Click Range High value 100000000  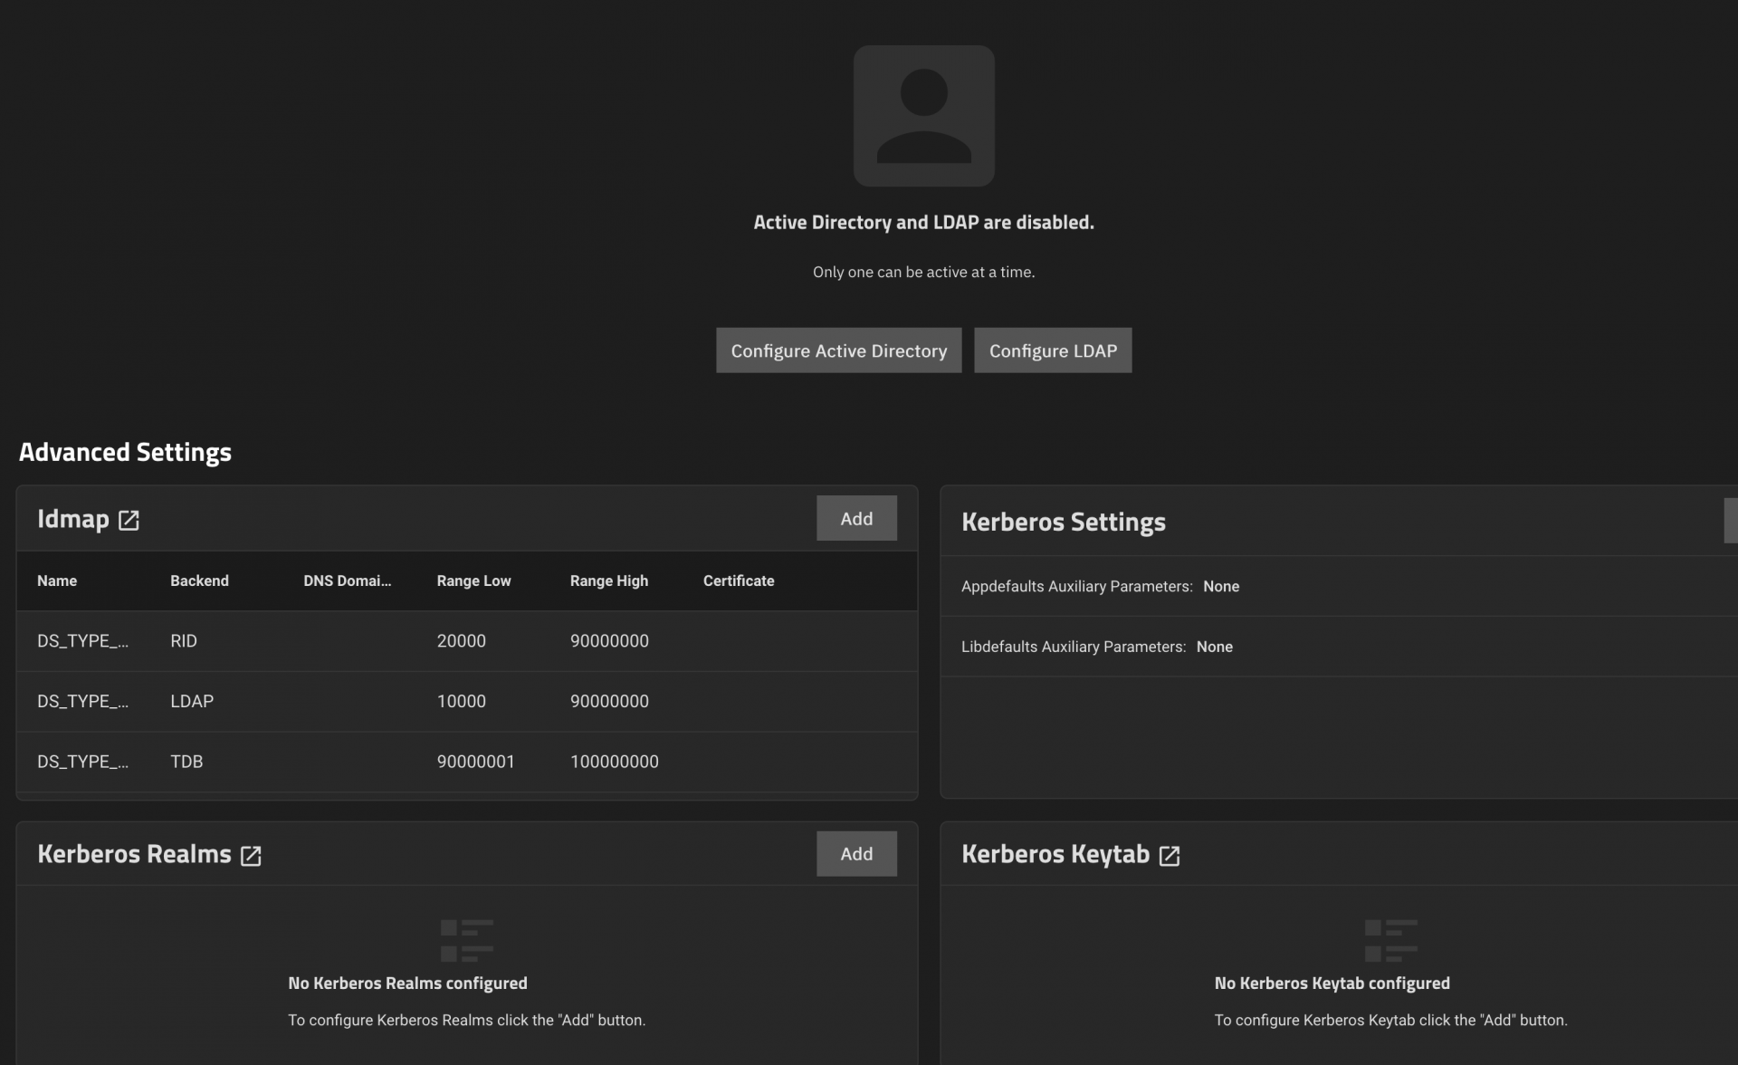pos(614,763)
